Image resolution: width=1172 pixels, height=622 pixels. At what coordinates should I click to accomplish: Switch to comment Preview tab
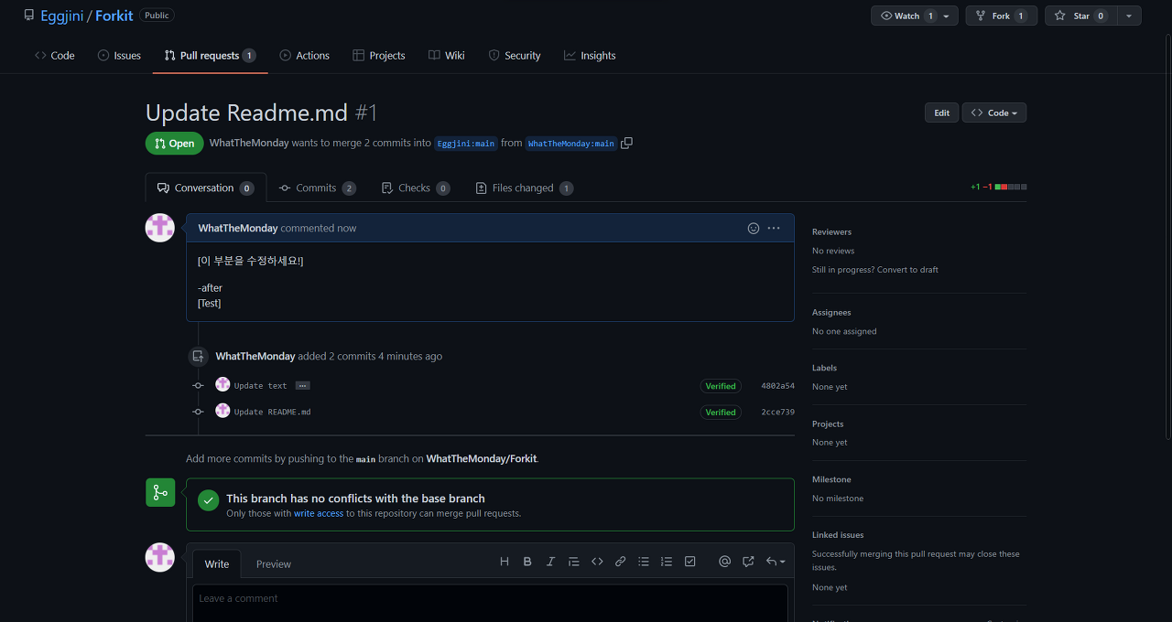[274, 564]
